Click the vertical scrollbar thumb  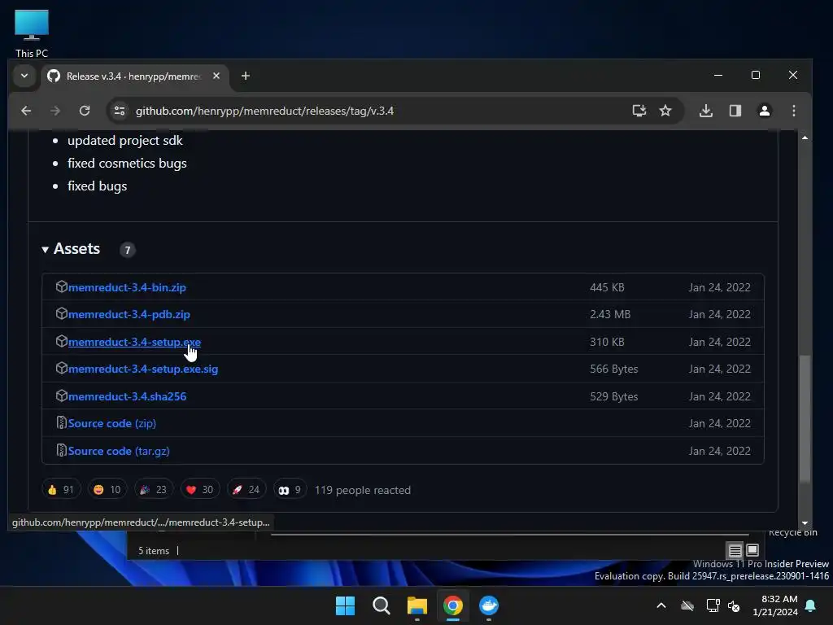click(805, 419)
